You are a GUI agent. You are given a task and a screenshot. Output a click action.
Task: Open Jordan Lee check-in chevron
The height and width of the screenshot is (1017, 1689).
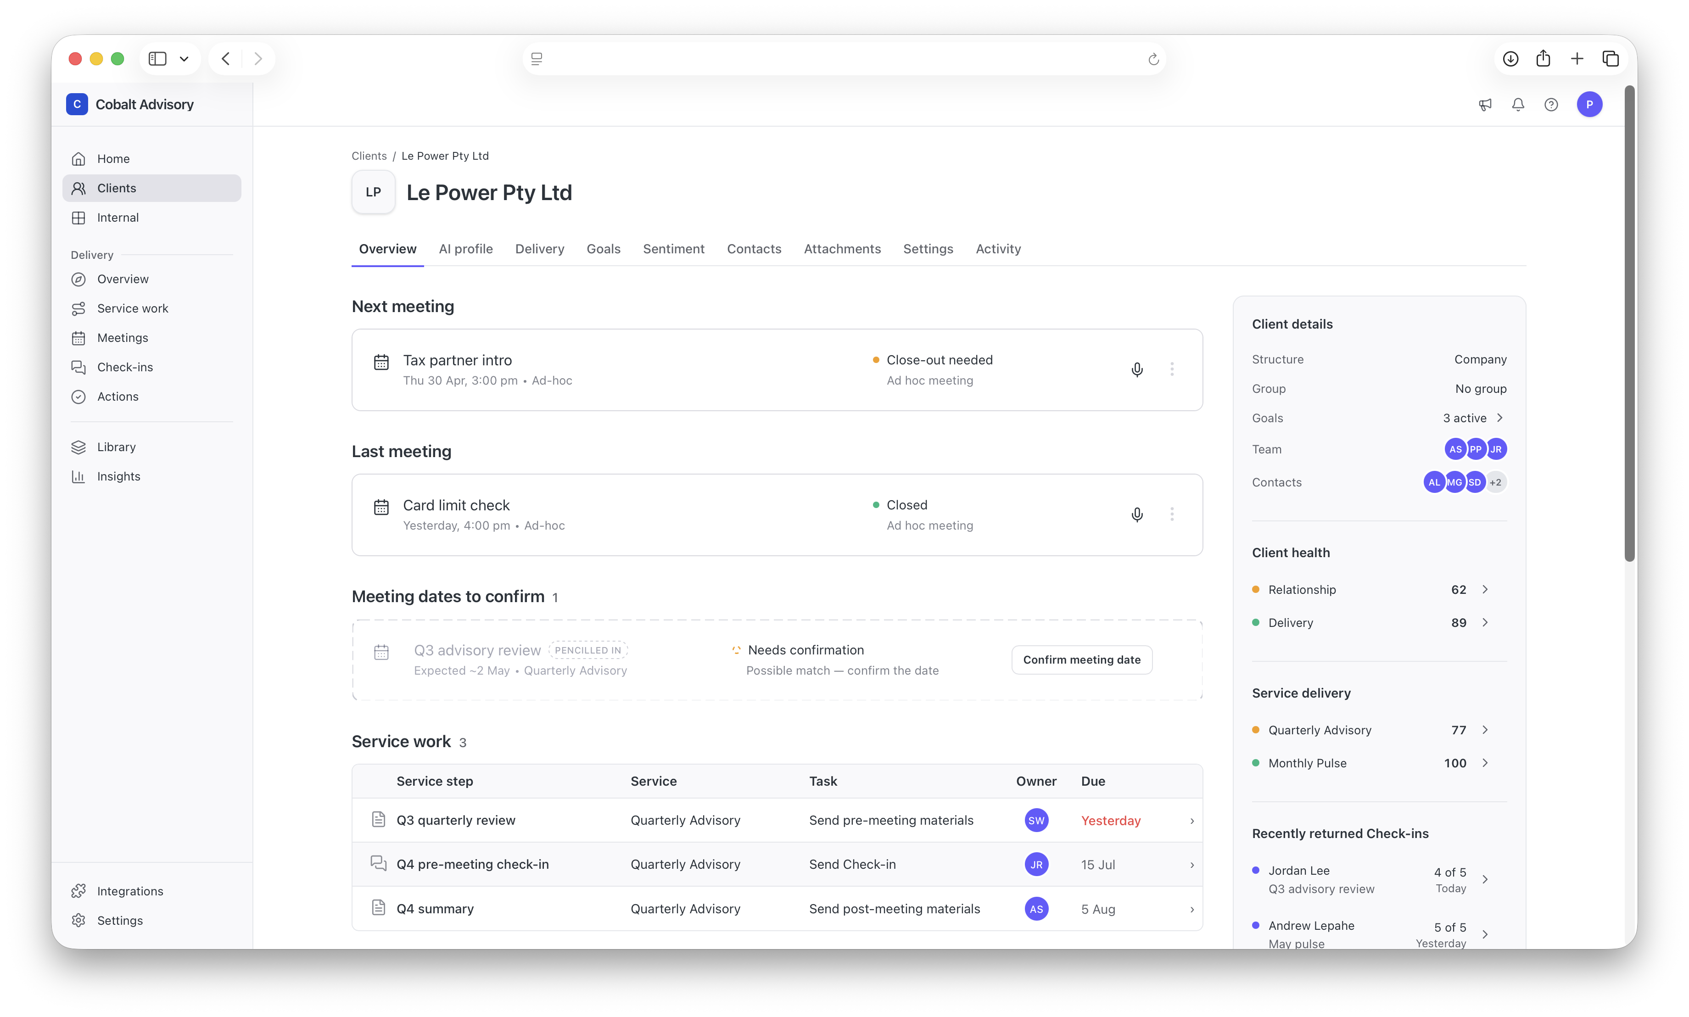point(1485,879)
